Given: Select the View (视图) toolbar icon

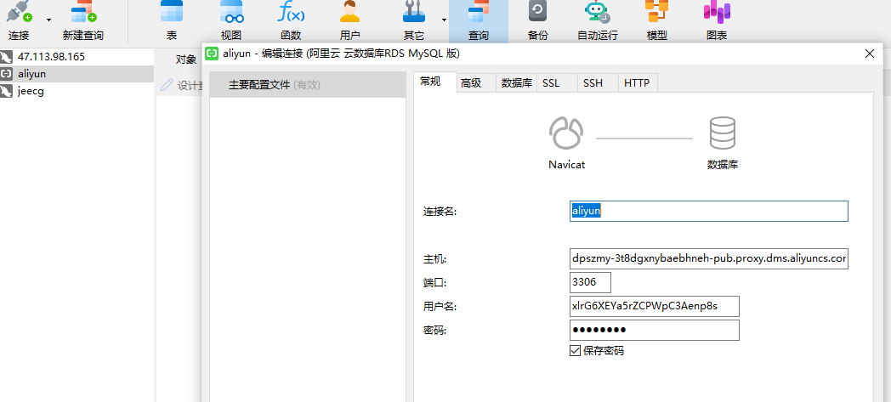Looking at the screenshot, I should pos(231,11).
